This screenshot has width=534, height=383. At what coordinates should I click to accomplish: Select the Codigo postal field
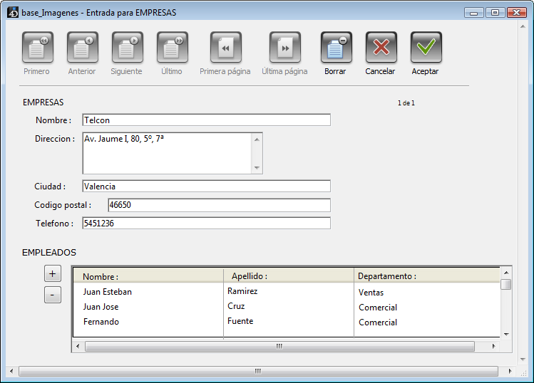(219, 206)
